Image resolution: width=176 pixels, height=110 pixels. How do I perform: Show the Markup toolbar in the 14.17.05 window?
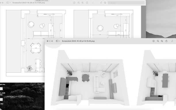[105, 3]
